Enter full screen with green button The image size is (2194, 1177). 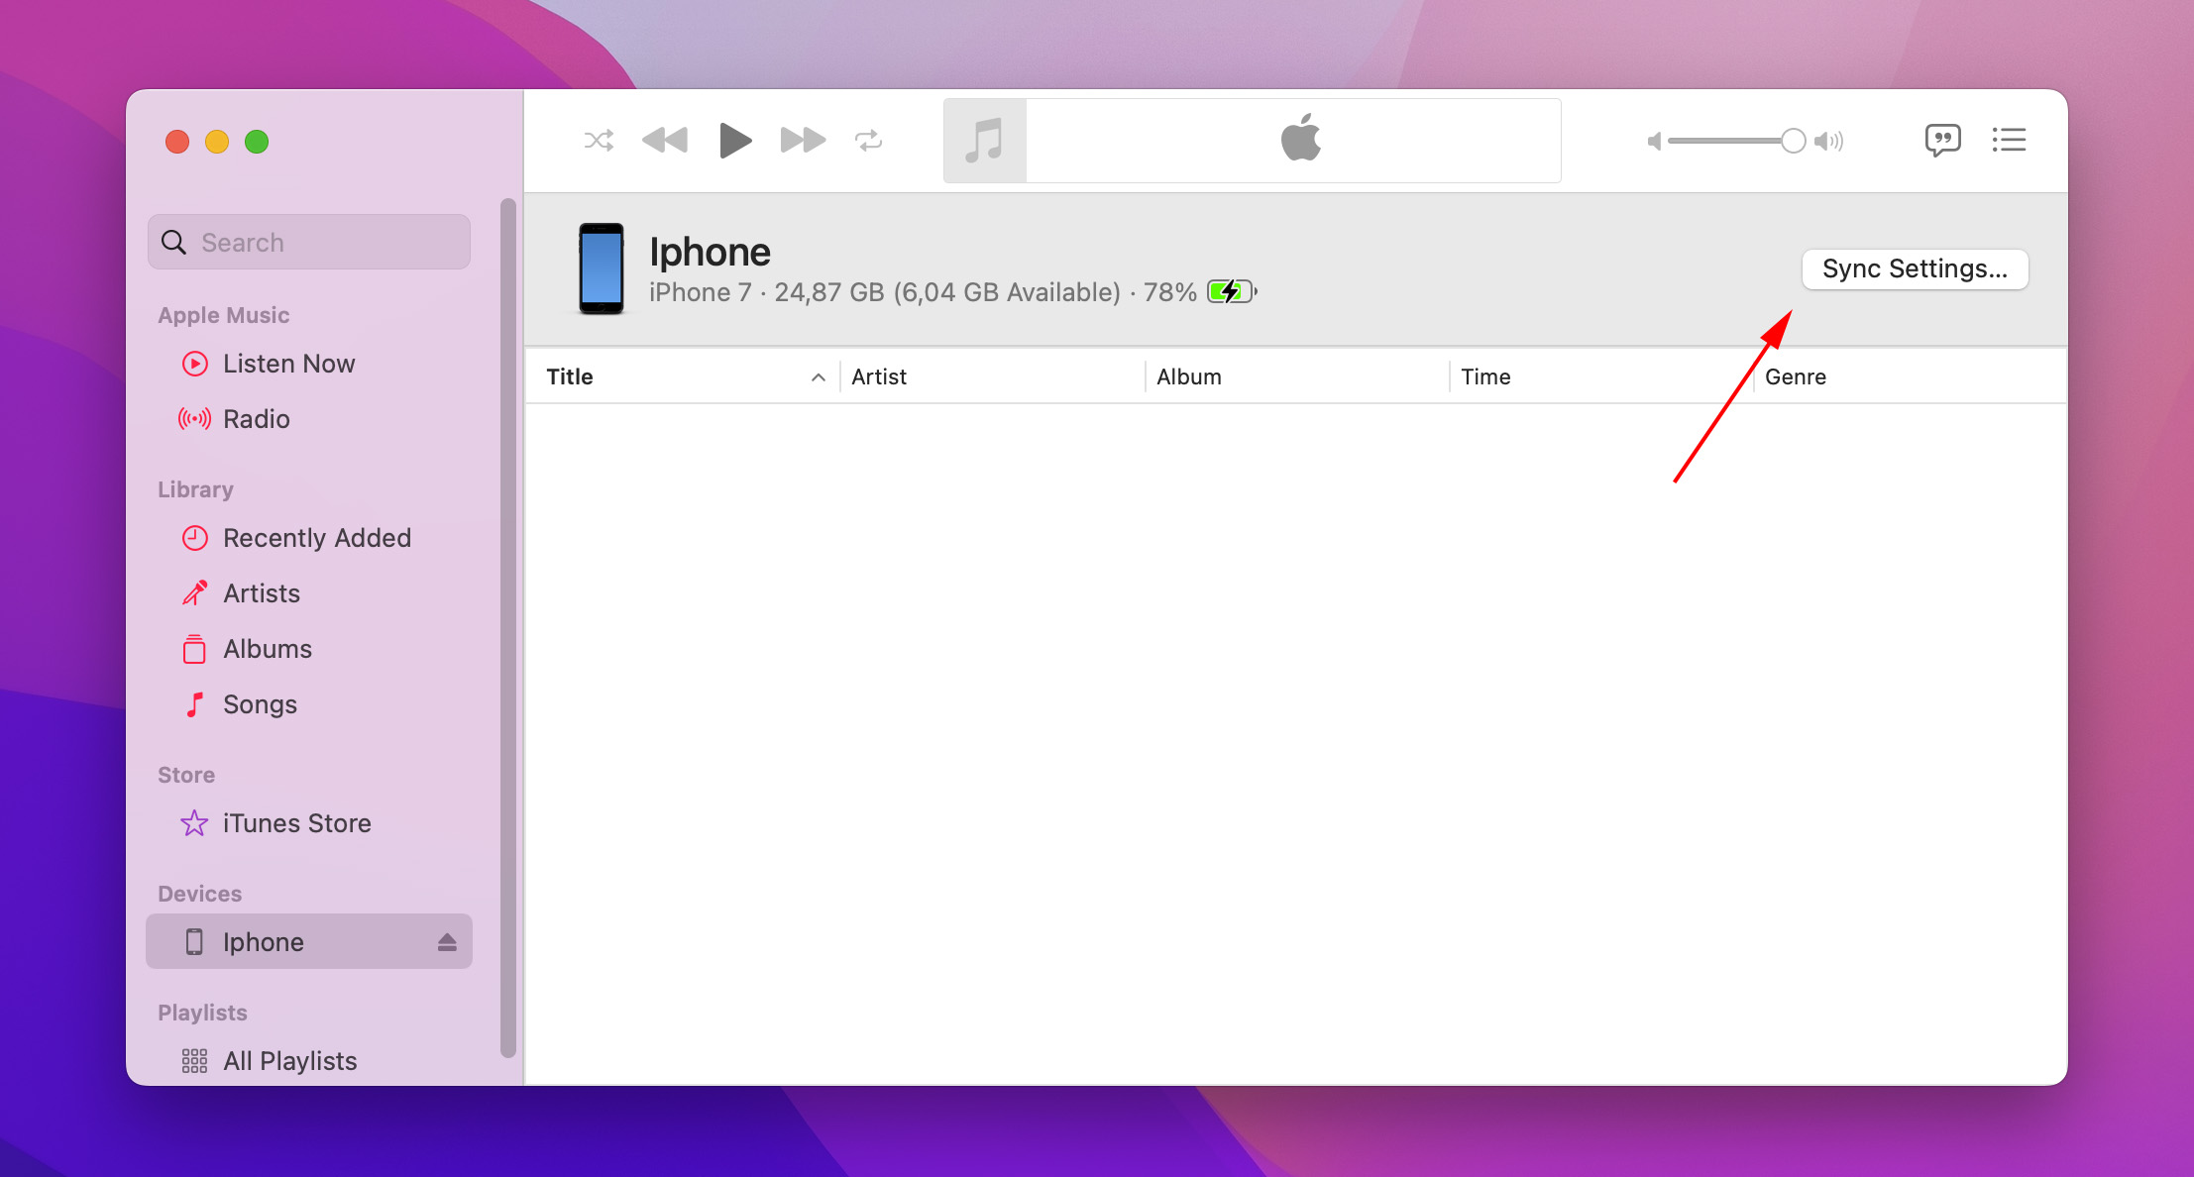tap(257, 142)
